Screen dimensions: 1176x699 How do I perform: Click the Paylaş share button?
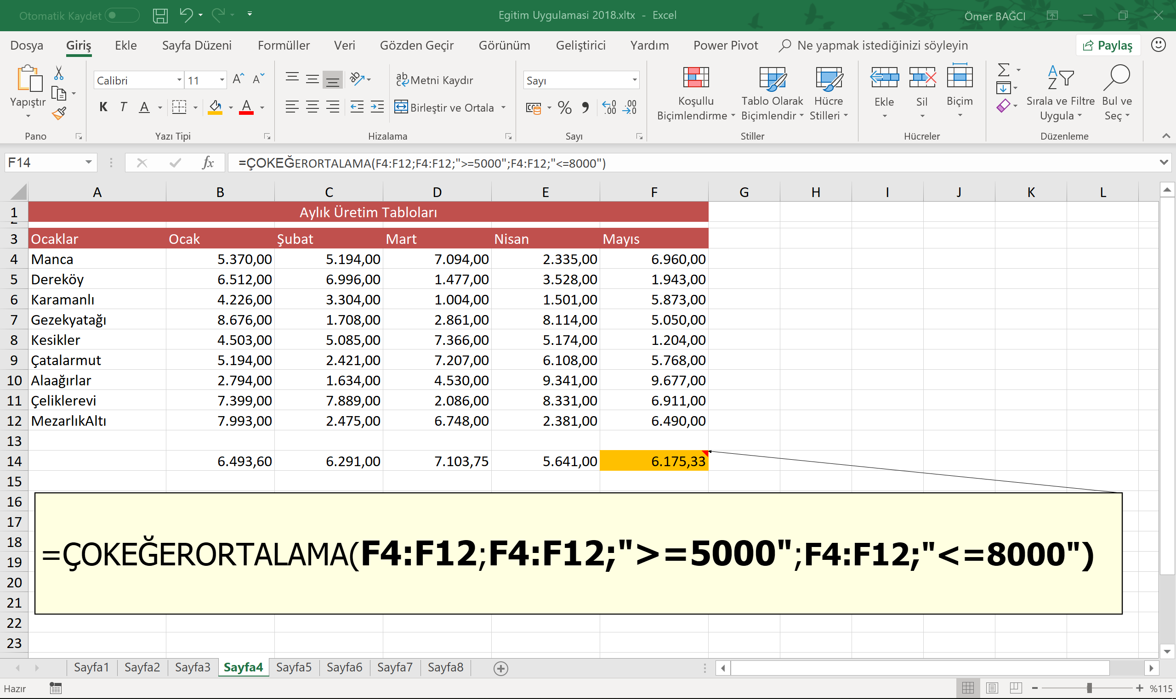(1108, 45)
